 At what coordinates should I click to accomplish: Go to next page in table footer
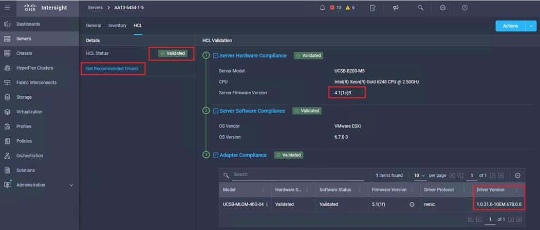click(x=511, y=219)
